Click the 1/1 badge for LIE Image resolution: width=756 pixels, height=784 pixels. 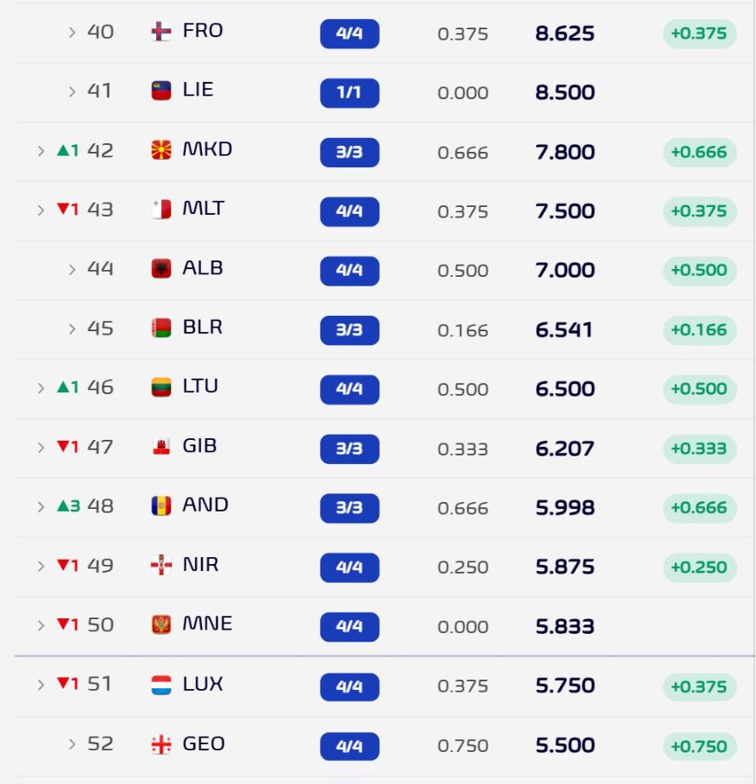tap(350, 92)
